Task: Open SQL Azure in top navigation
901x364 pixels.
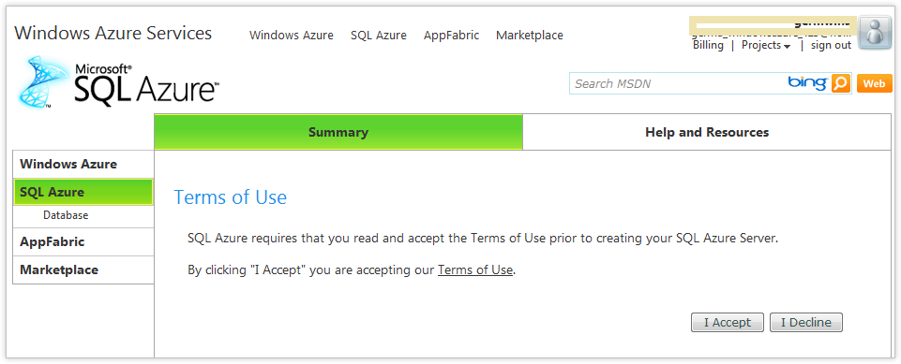Action: tap(379, 35)
